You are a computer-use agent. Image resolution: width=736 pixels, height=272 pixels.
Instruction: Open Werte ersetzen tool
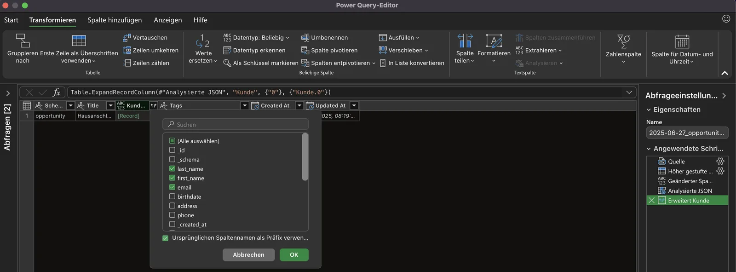(203, 49)
